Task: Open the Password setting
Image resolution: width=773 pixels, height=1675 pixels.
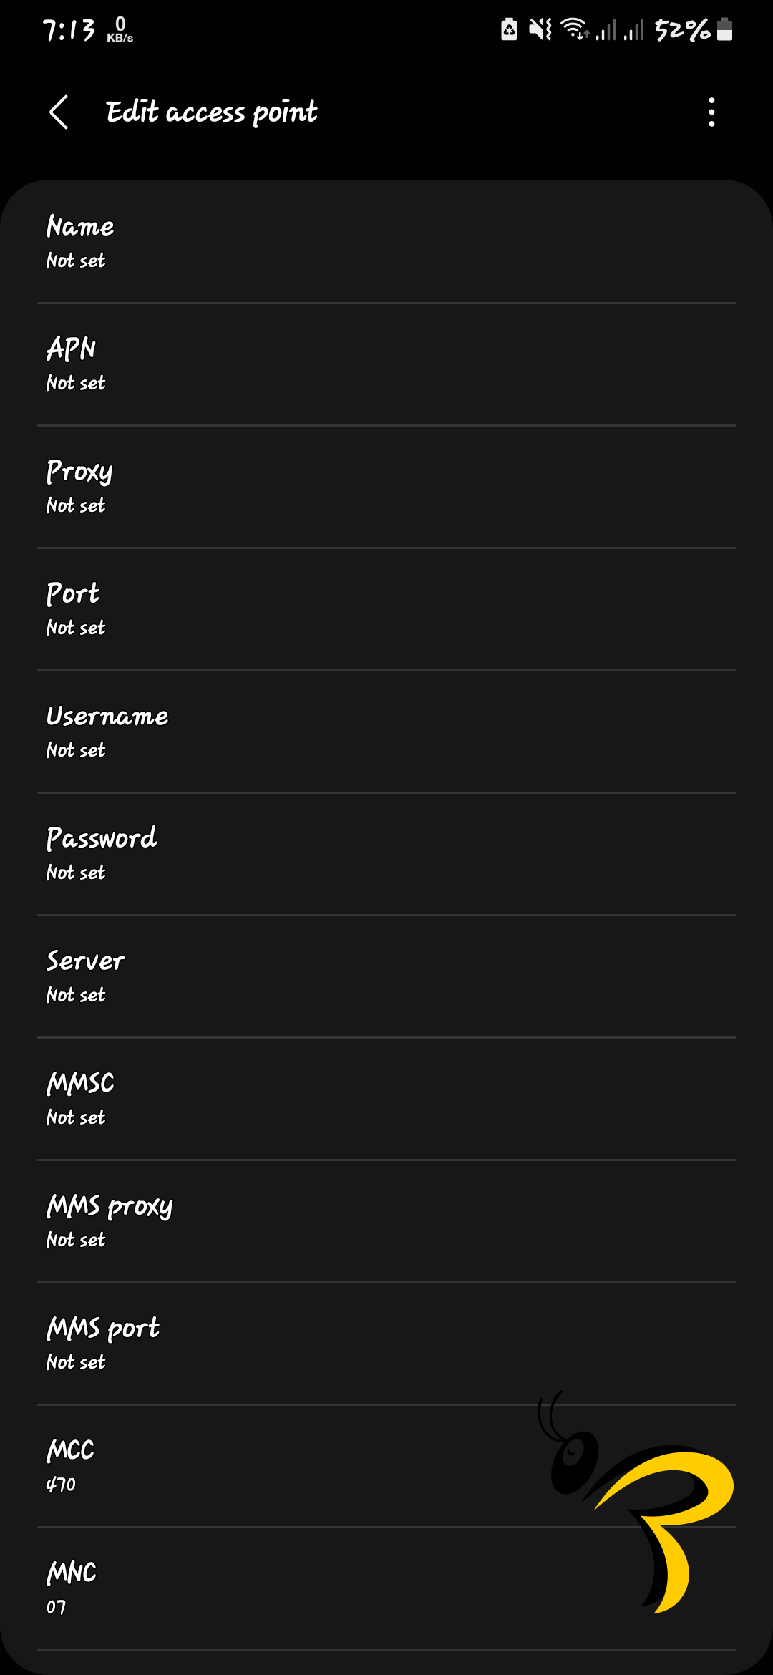Action: tap(386, 854)
